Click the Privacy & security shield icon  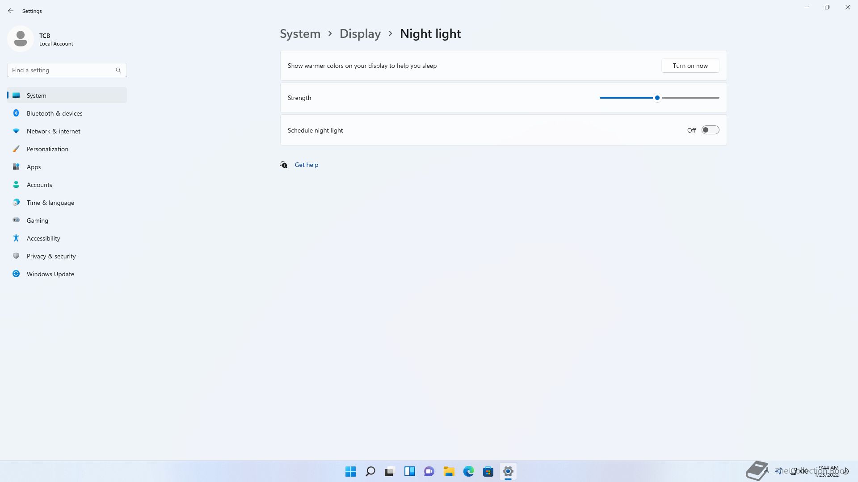[16, 256]
